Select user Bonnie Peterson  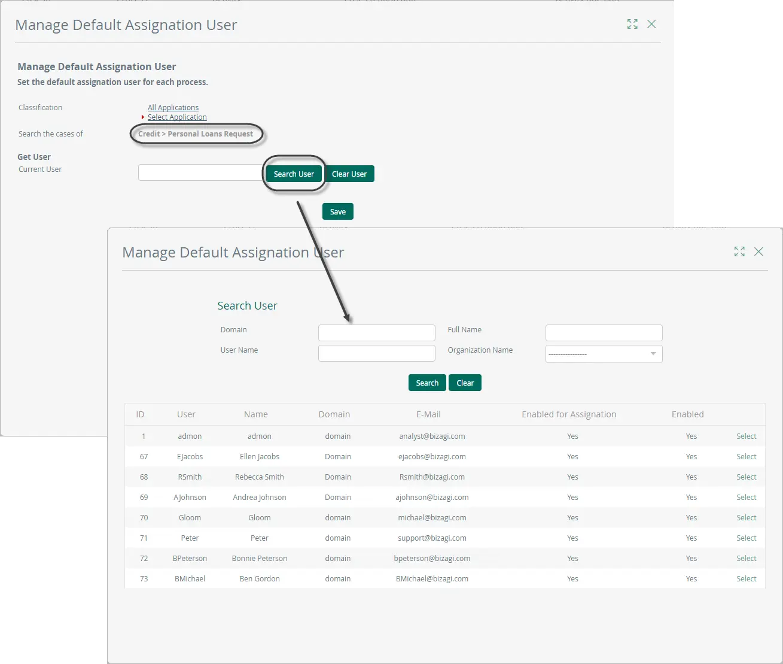pyautogui.click(x=746, y=559)
